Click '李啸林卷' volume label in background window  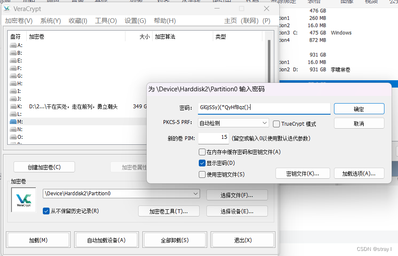[340, 70]
